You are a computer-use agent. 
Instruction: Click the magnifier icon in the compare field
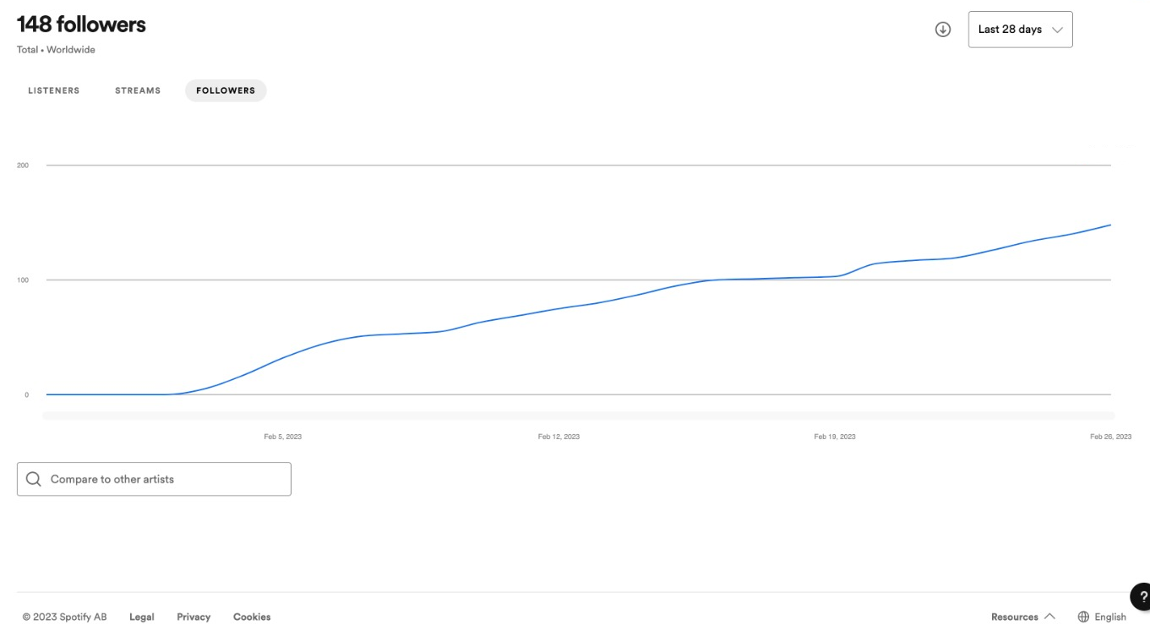(x=34, y=479)
